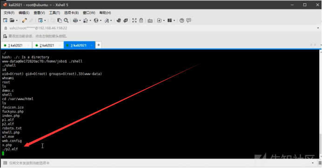Open the 编辑(E) menu
322x168 pixels.
tap(24, 13)
